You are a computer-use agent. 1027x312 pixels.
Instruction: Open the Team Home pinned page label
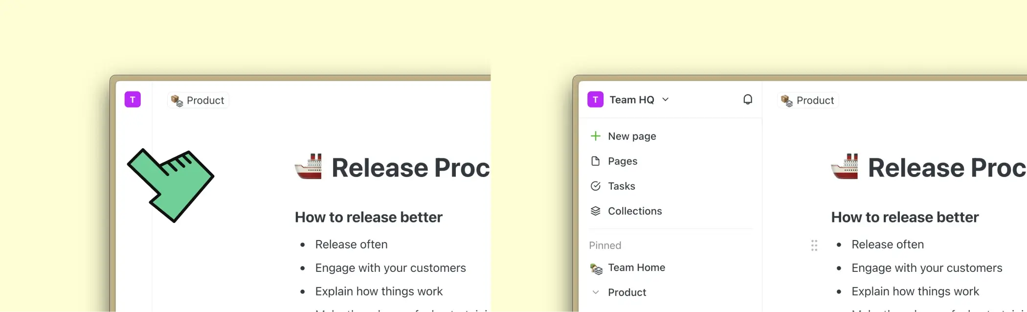click(636, 267)
